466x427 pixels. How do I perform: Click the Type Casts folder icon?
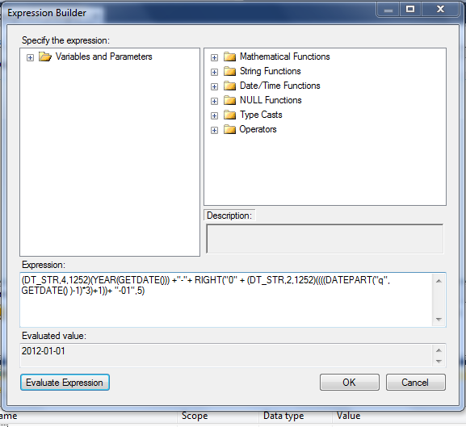click(x=229, y=115)
